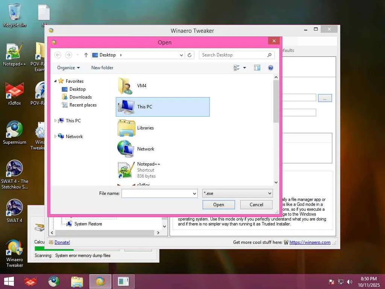Expand the Desktop breadcrumb arrow
385x289 pixels.
click(121, 55)
